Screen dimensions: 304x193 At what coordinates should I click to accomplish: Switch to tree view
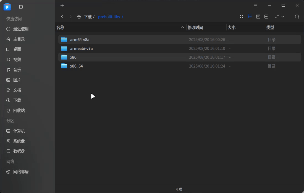tap(258, 17)
